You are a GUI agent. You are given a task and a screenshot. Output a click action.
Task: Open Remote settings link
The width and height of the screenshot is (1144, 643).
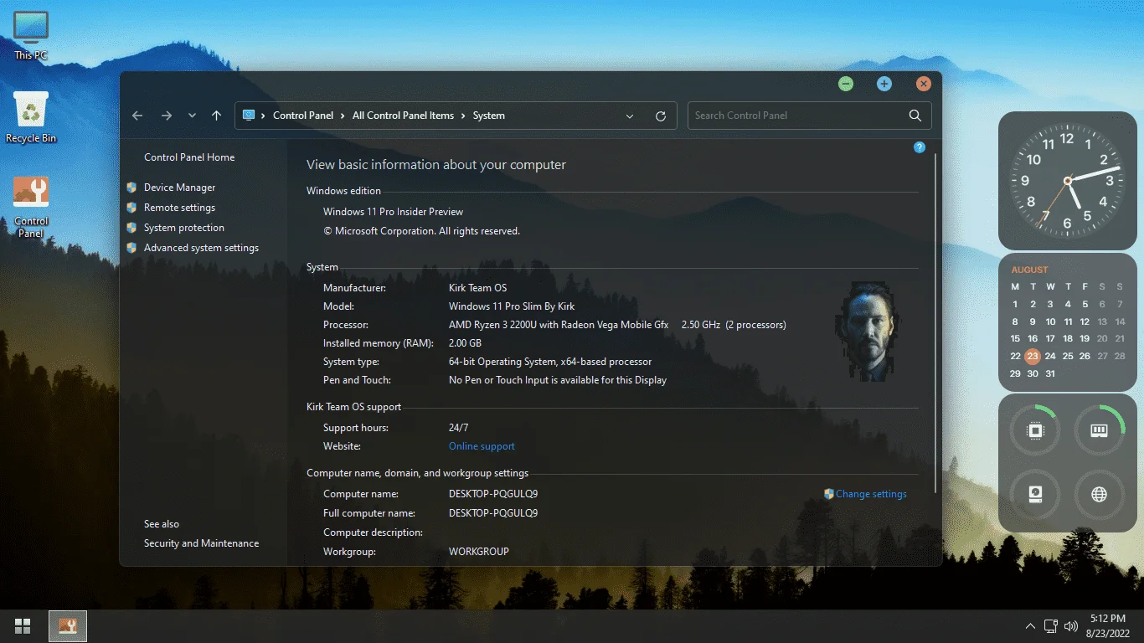179,208
